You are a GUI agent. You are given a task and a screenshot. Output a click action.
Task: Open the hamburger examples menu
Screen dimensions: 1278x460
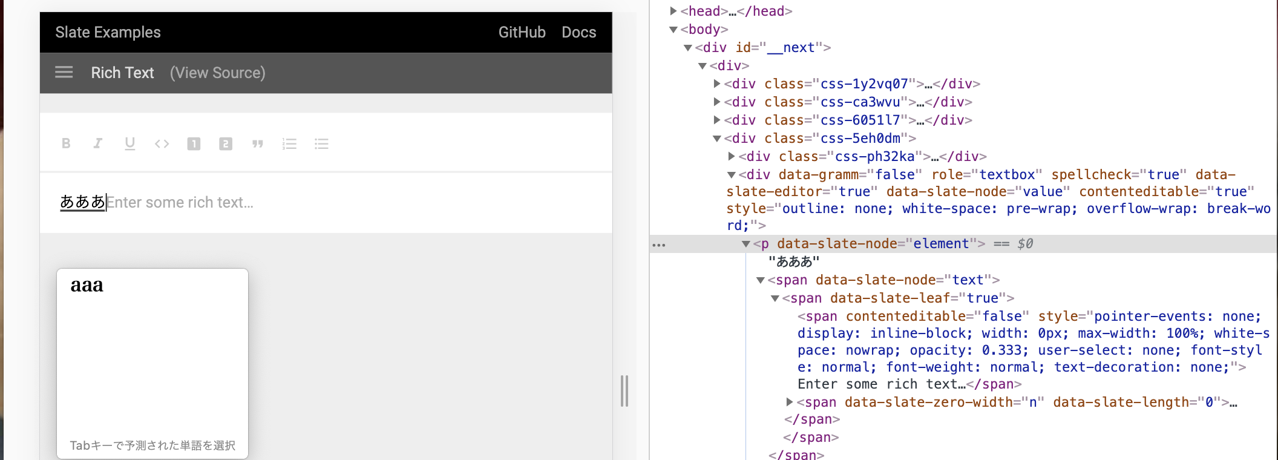coord(64,73)
